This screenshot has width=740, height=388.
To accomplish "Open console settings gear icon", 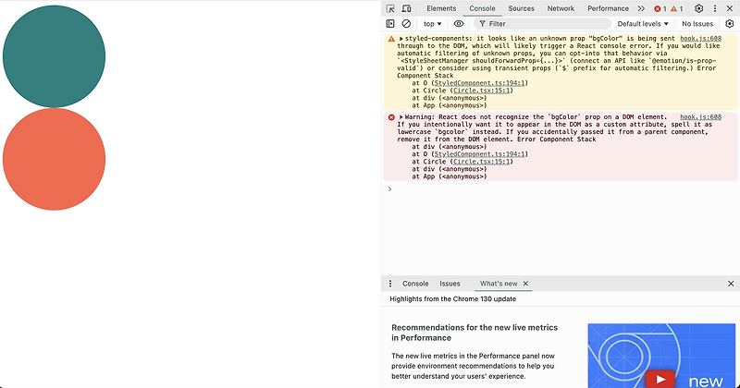I will coord(730,24).
